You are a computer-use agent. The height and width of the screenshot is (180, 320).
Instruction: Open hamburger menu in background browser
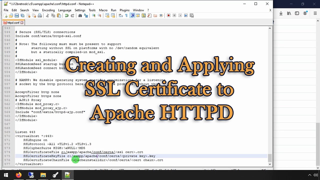point(315,13)
